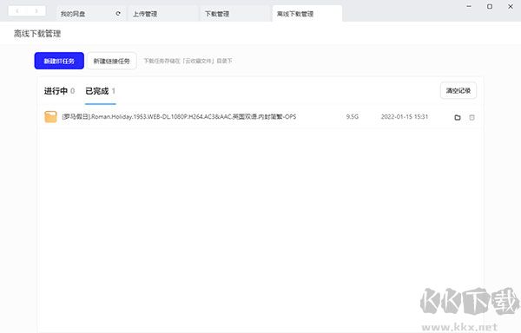
Task: Go forward with the right arrow
Action: tap(36, 11)
